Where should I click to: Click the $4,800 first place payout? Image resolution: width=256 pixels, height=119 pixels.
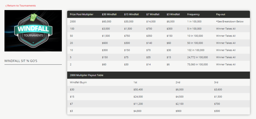coord(137,111)
